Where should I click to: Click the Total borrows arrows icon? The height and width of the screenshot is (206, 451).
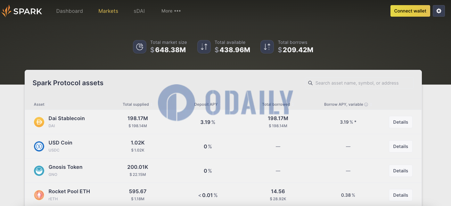click(x=267, y=47)
